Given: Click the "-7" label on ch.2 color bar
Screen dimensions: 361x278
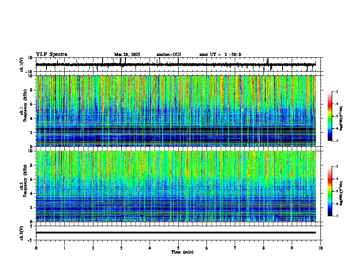Looking at the screenshot, I should [336, 216].
